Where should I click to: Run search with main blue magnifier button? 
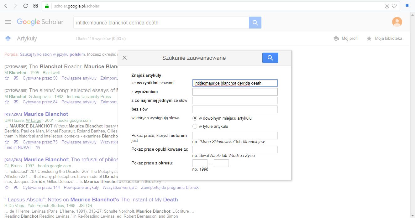click(255, 23)
